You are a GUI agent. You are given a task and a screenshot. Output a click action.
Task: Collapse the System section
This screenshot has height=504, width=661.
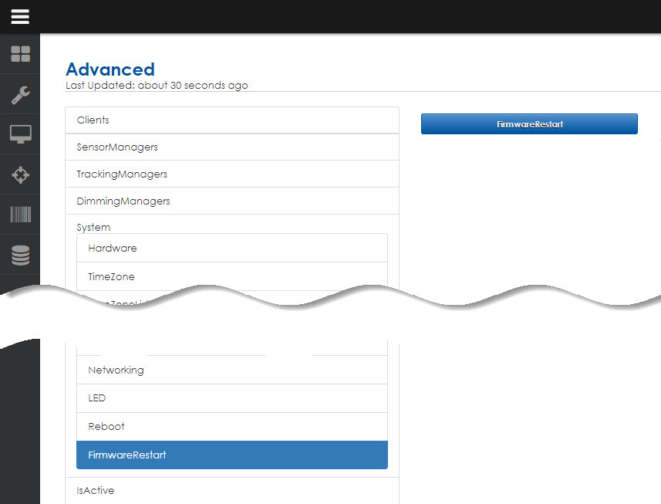click(93, 227)
